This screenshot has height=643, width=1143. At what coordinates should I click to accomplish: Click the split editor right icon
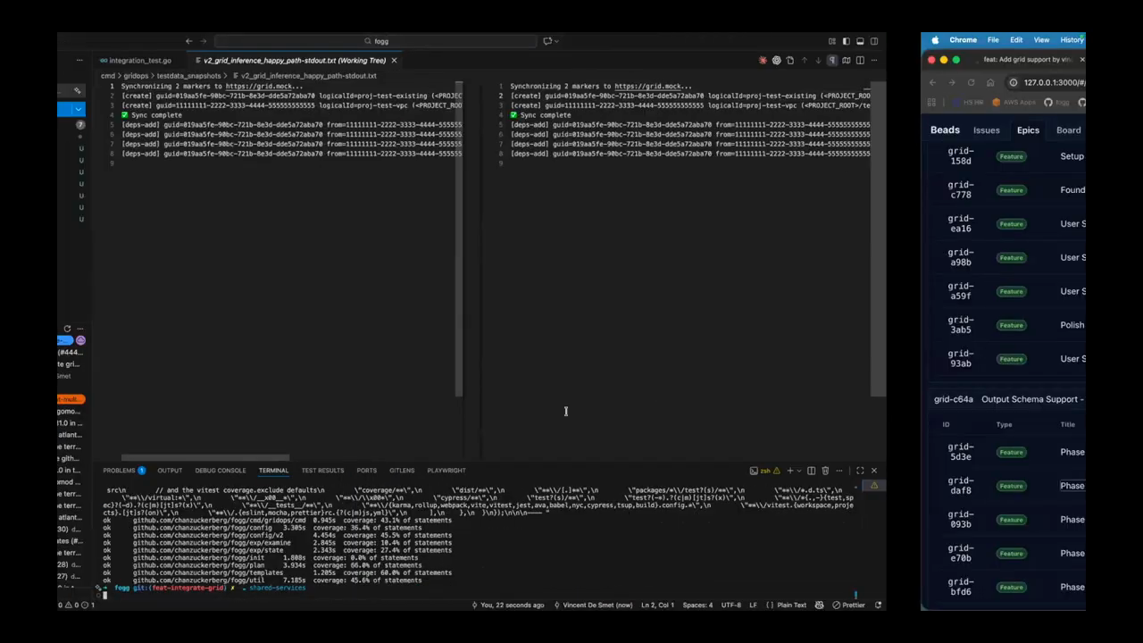pyautogui.click(x=860, y=61)
